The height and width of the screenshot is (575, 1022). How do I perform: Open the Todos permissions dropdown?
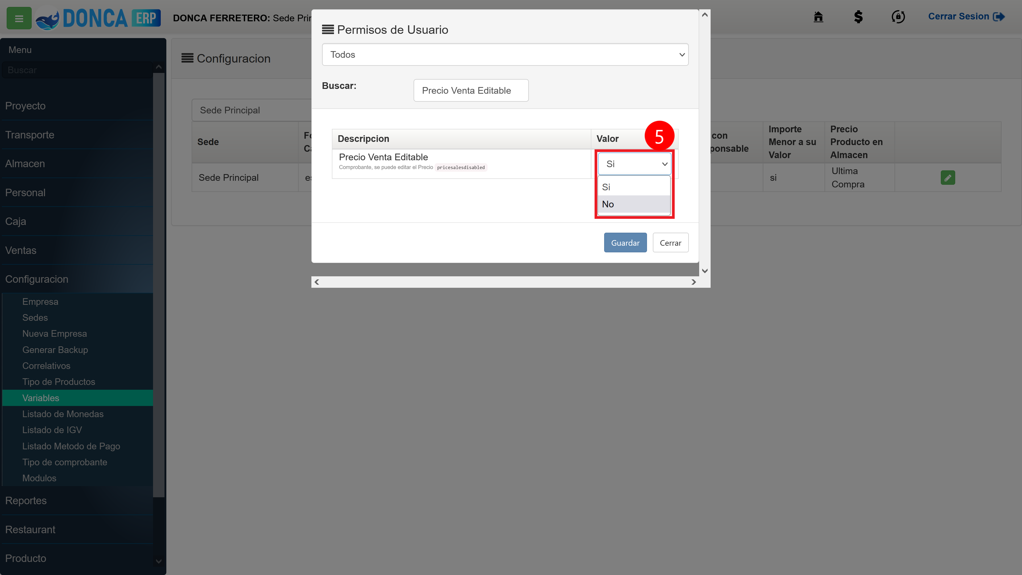505,55
